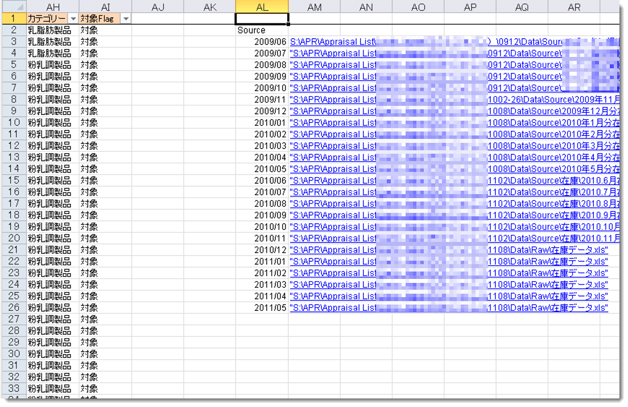The height and width of the screenshot is (407, 628).
Task: Open the 2010/09 source hyperlink
Action: pos(455,215)
